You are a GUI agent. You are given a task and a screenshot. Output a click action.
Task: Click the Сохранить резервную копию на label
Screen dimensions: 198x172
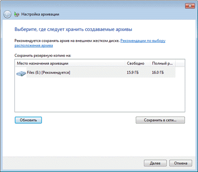pos(43,55)
